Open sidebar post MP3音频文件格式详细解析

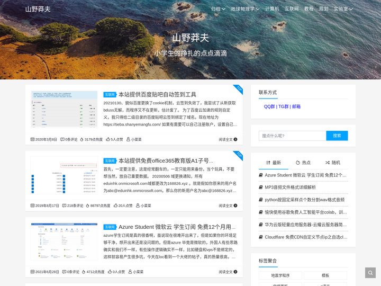[290, 187]
